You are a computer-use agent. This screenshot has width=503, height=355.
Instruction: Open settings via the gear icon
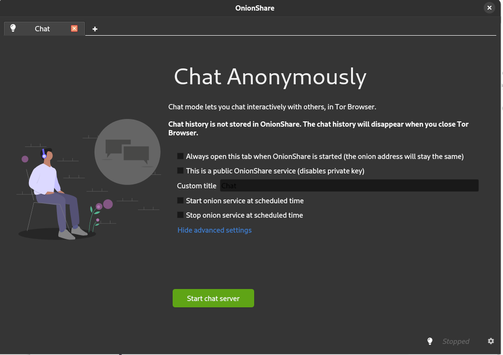tap(491, 341)
